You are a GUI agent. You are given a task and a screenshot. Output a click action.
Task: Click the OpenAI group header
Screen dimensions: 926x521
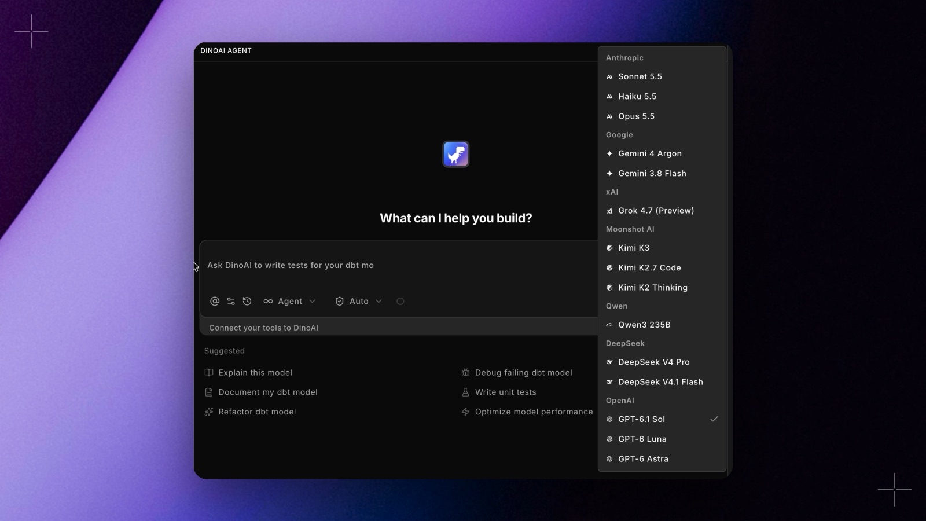[620, 401]
